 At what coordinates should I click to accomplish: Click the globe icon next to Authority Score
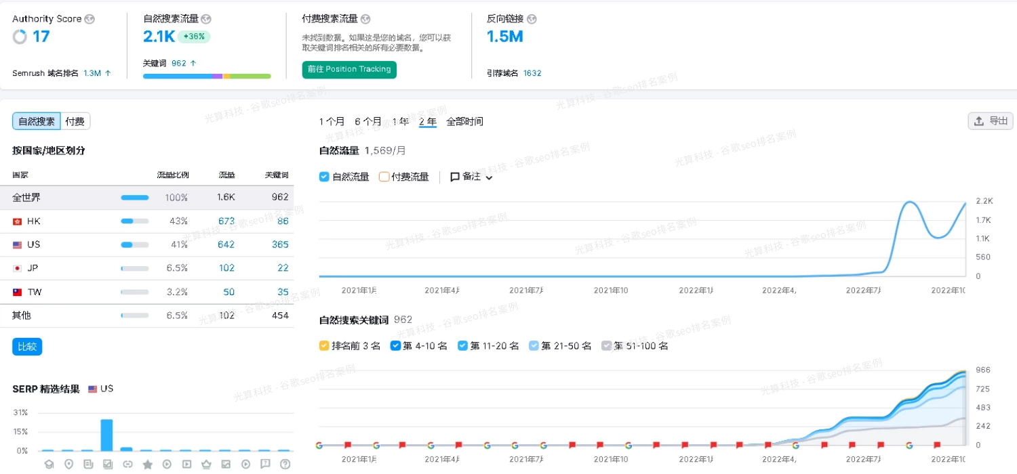point(89,19)
